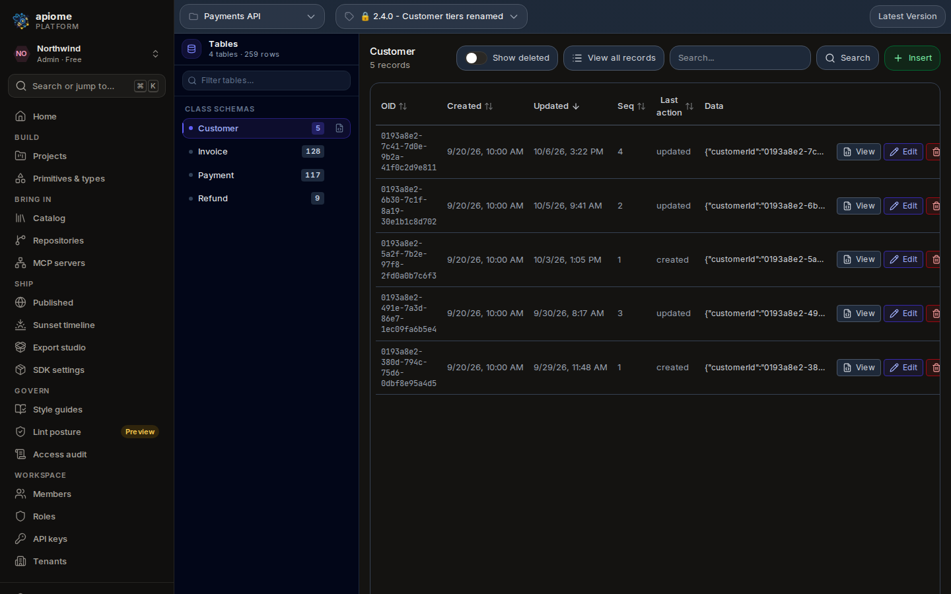Click the schema document icon beside Customer
This screenshot has width=951, height=594.
[x=339, y=128]
